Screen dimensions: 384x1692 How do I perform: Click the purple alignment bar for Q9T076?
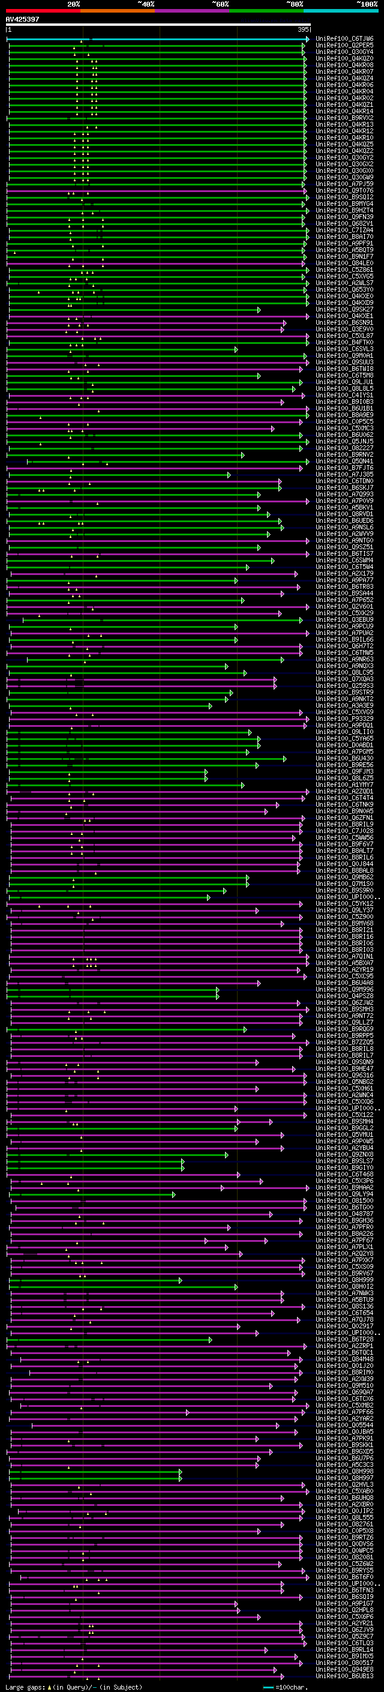pyautogui.click(x=158, y=190)
